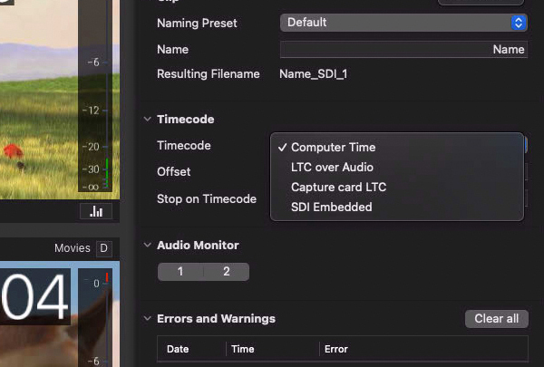544x367 pixels.
Task: Click the upper audio level meter
Action: click(x=93, y=100)
